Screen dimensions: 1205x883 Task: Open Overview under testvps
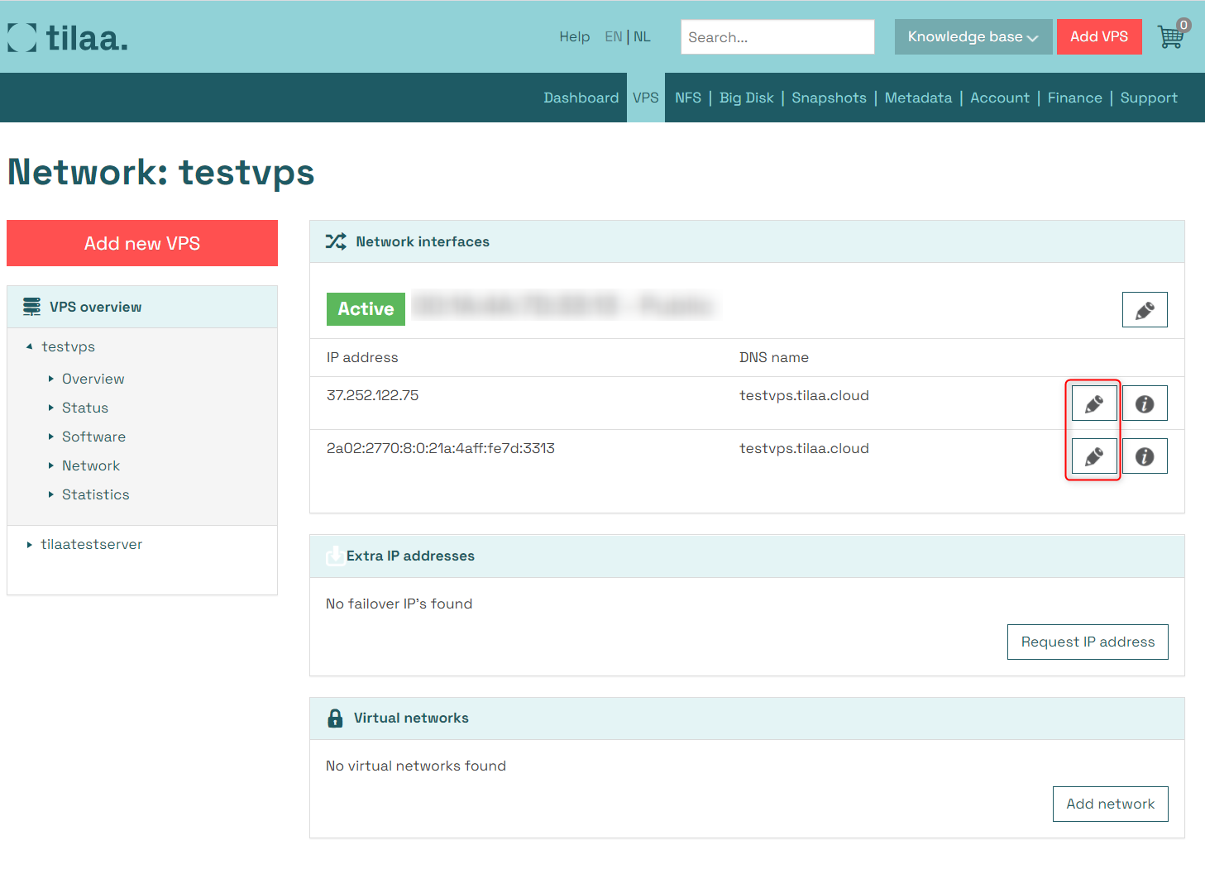tap(93, 379)
